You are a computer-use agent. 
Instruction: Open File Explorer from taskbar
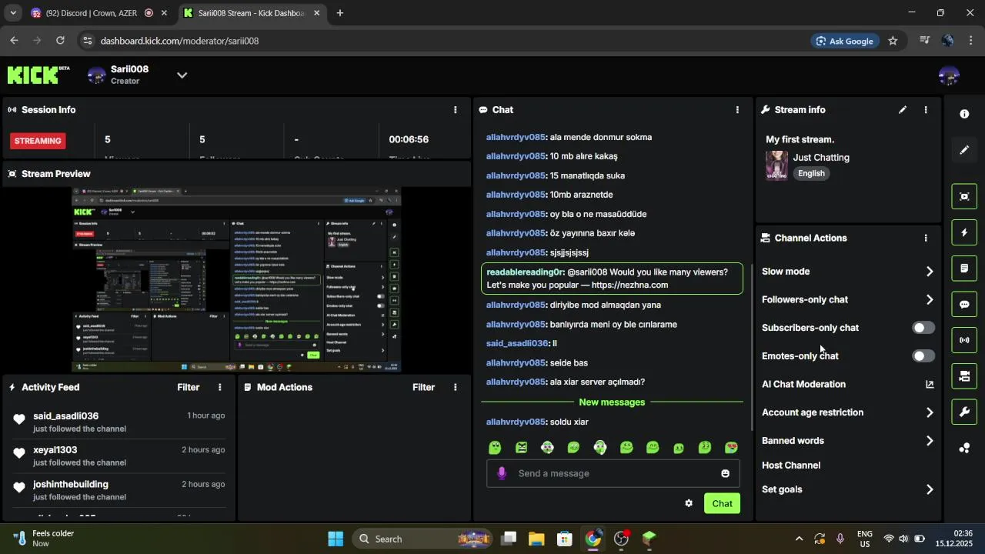(x=536, y=539)
